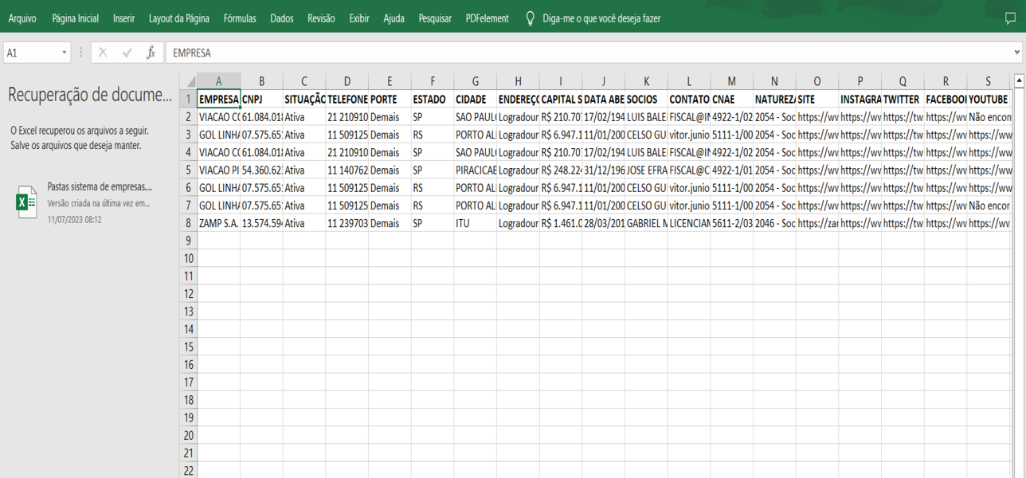The height and width of the screenshot is (478, 1026).
Task: Click the 'Diga-me o que você deseja fazer' box
Action: pyautogui.click(x=601, y=18)
